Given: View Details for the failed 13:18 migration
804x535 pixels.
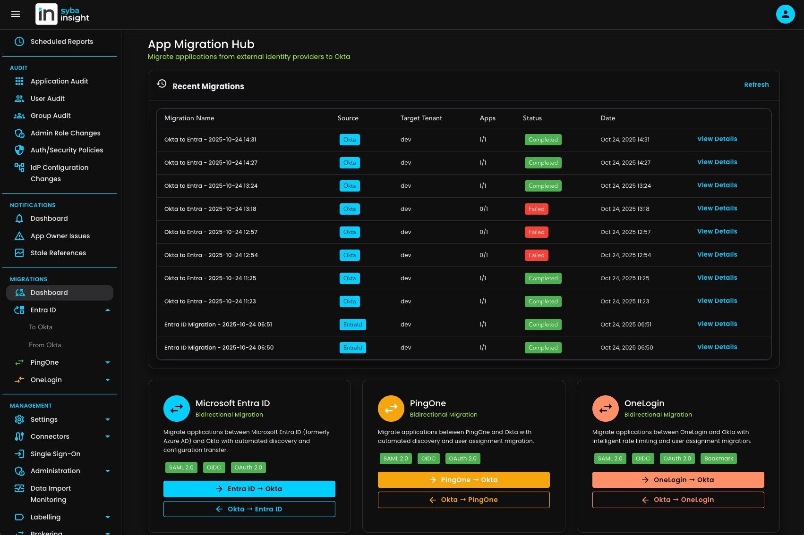Looking at the screenshot, I should pyautogui.click(x=717, y=208).
